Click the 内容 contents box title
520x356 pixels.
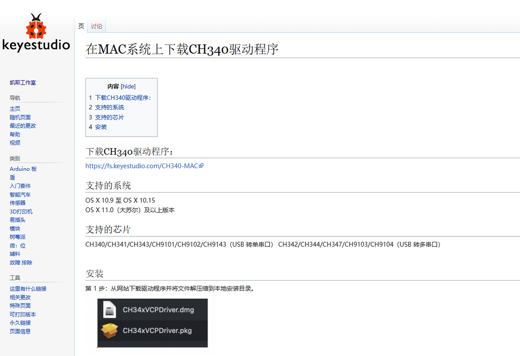click(x=113, y=87)
